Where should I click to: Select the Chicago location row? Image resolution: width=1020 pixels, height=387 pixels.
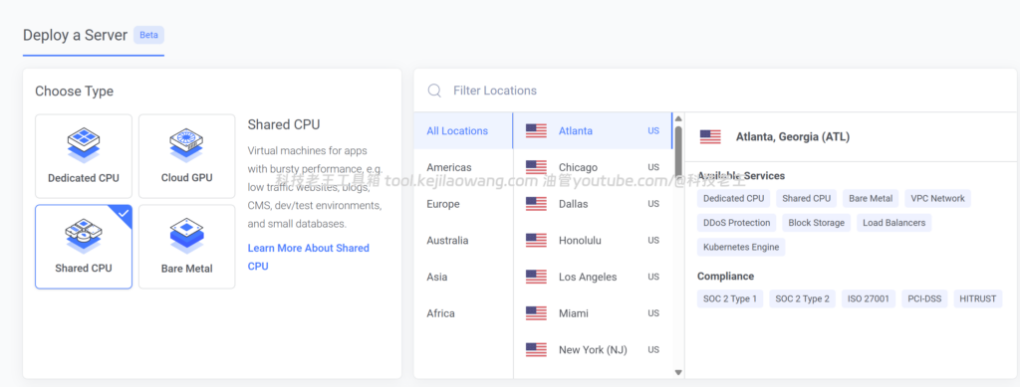pos(593,167)
